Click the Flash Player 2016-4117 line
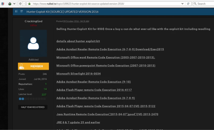This screenshot has width=214, height=130. coord(94,90)
